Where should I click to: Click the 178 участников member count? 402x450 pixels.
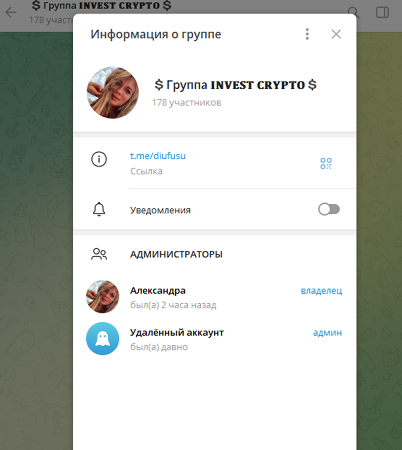[x=187, y=102]
